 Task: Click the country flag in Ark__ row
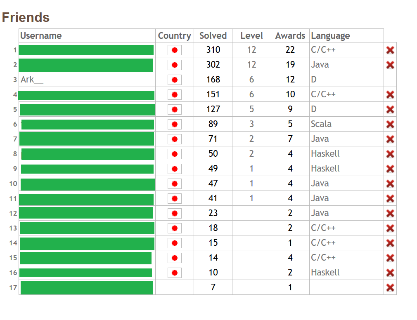coord(175,80)
